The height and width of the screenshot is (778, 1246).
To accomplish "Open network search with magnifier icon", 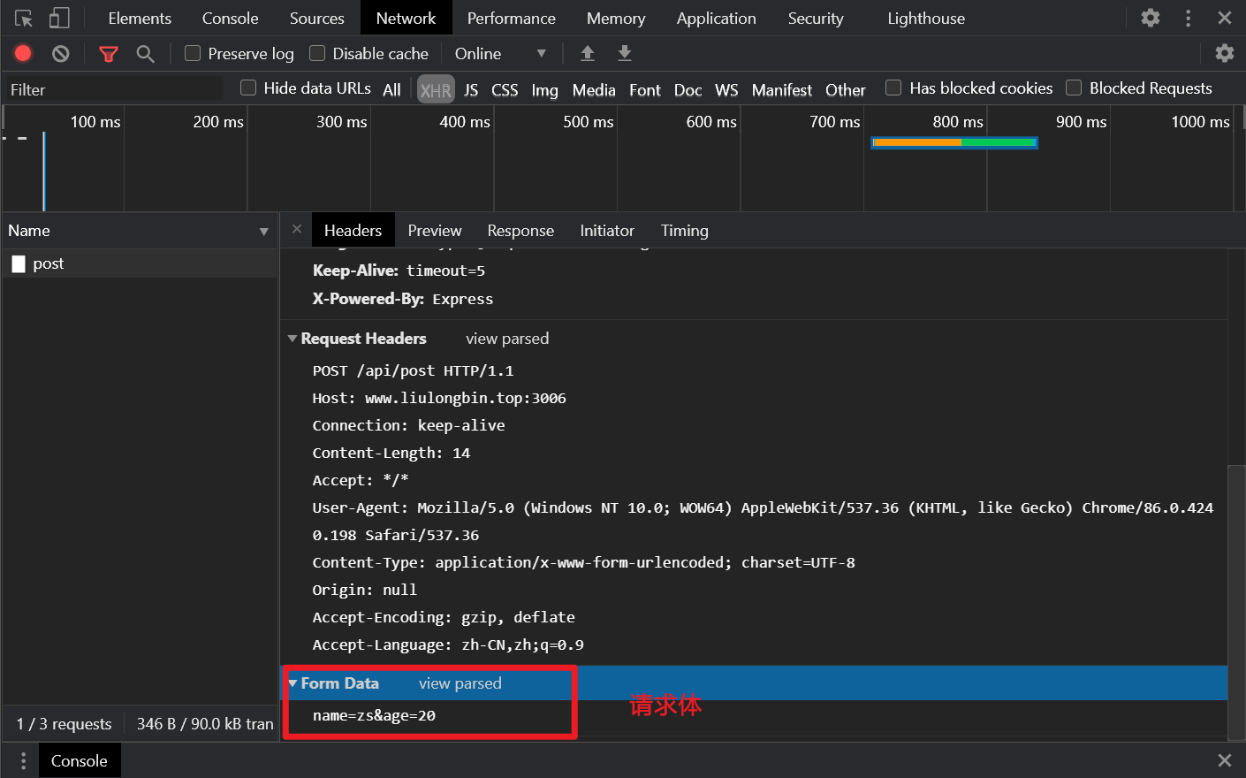I will 146,54.
